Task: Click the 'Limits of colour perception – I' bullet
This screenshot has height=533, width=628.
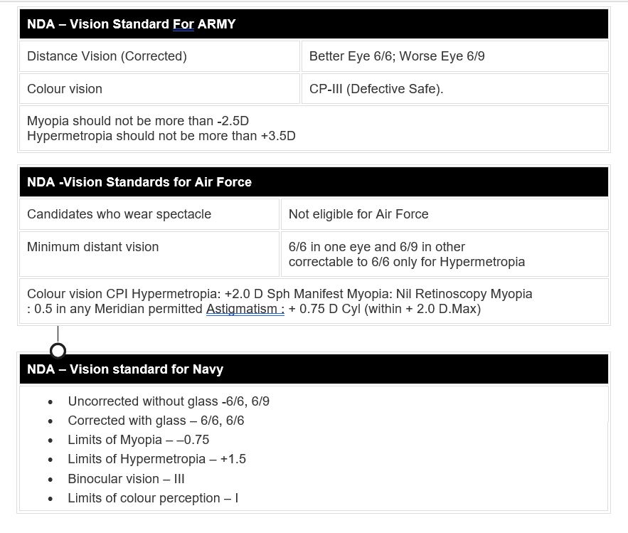Action: (x=154, y=497)
